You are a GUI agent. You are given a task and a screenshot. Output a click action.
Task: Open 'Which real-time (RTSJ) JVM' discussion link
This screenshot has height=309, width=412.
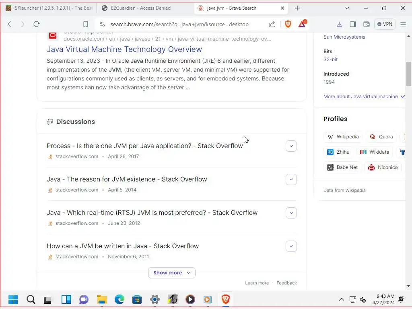pos(152,212)
